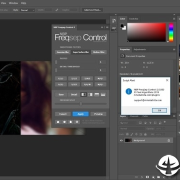Click the round icon next to the home icon
This screenshot has height=180, width=180.
click(x=64, y=122)
